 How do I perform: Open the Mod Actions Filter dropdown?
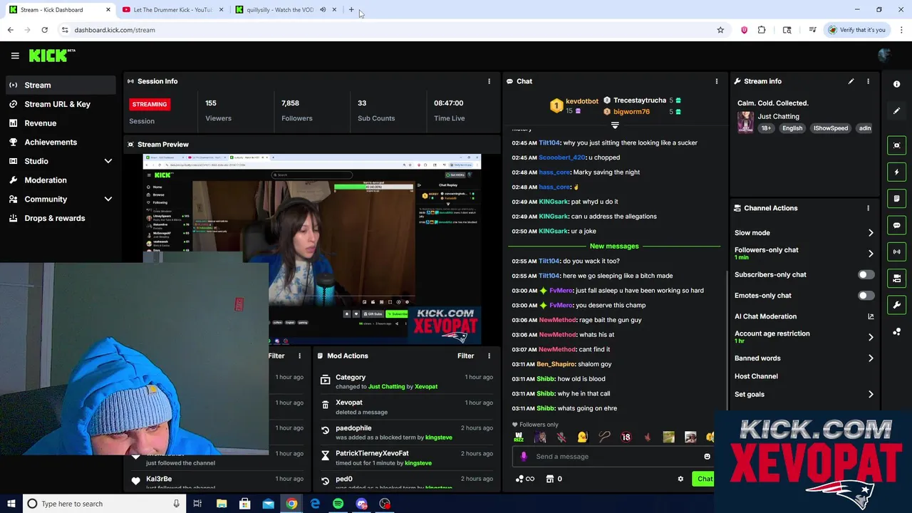465,356
